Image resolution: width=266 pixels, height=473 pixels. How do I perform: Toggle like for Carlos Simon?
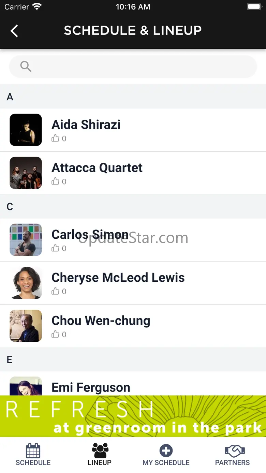tap(55, 248)
